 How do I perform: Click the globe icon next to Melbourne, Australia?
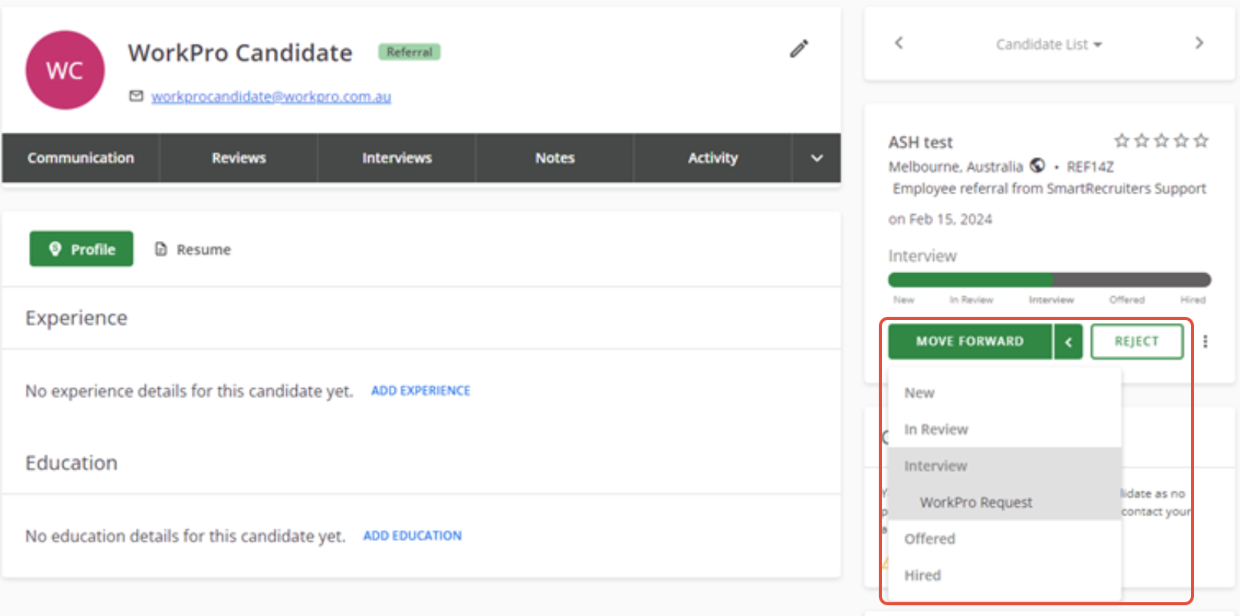pos(1037,165)
